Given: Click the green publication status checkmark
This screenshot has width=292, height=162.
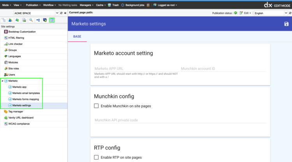Looking at the screenshot, I should (236, 13).
